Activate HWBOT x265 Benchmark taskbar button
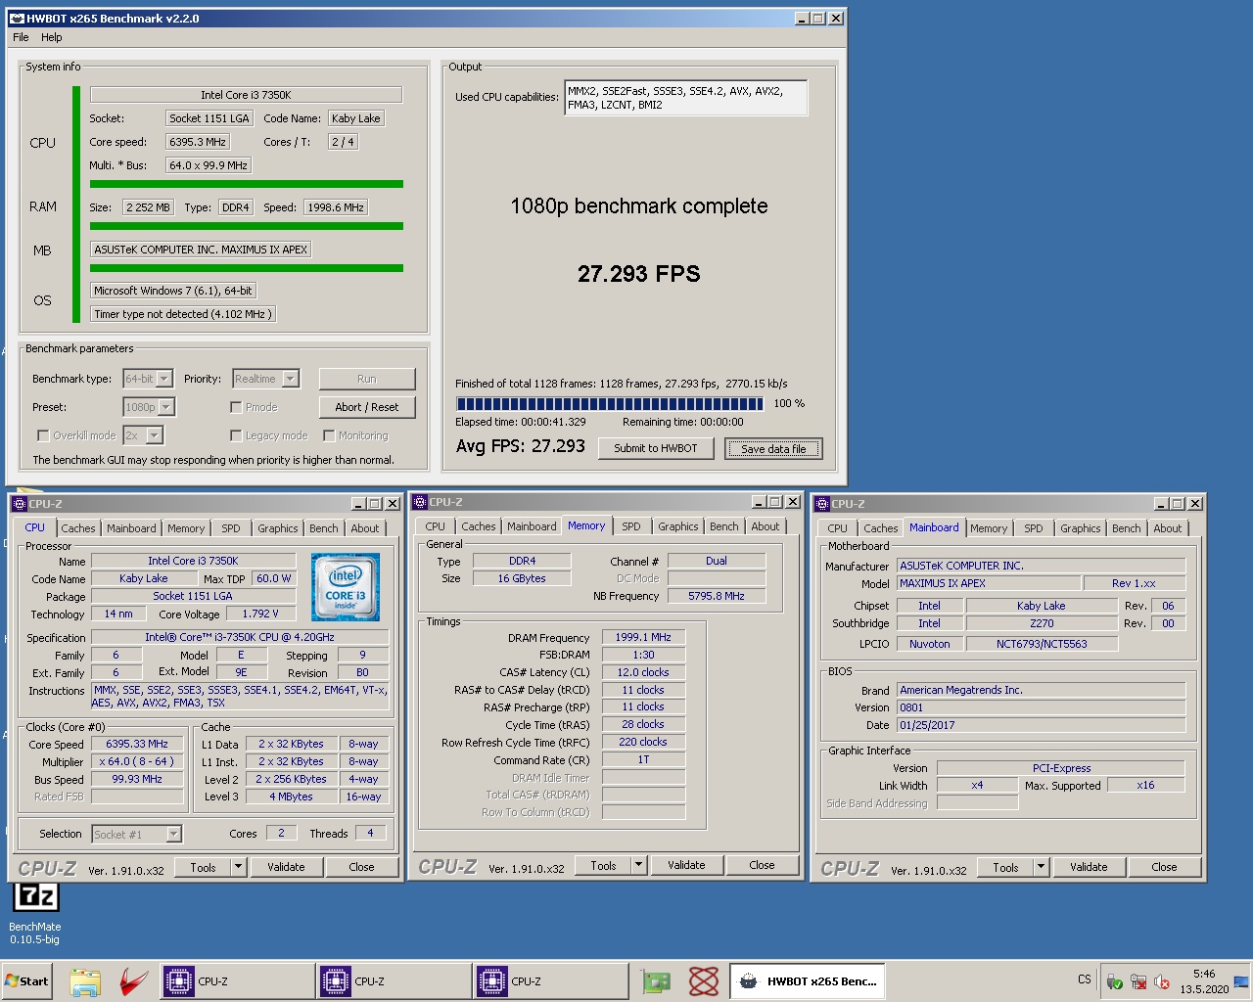Image resolution: width=1253 pixels, height=1002 pixels. 808,981
